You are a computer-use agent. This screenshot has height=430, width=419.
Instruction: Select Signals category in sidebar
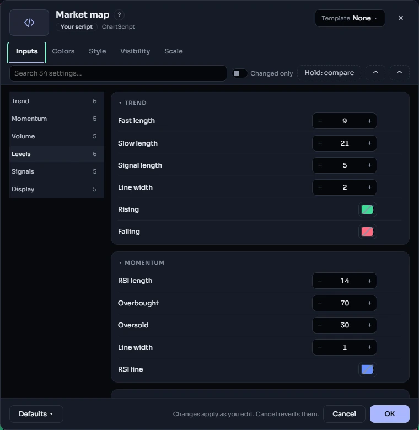57,171
